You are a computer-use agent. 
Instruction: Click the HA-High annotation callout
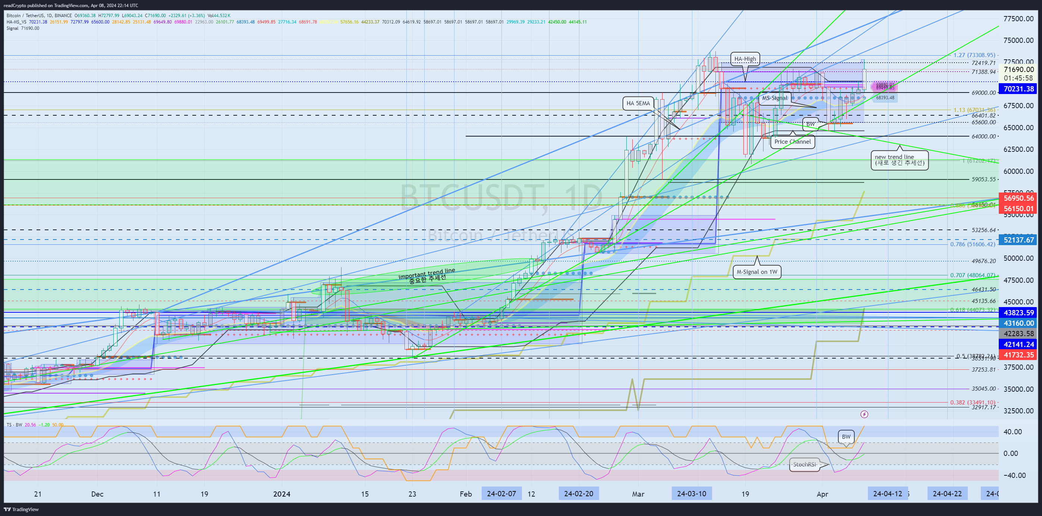click(x=745, y=59)
